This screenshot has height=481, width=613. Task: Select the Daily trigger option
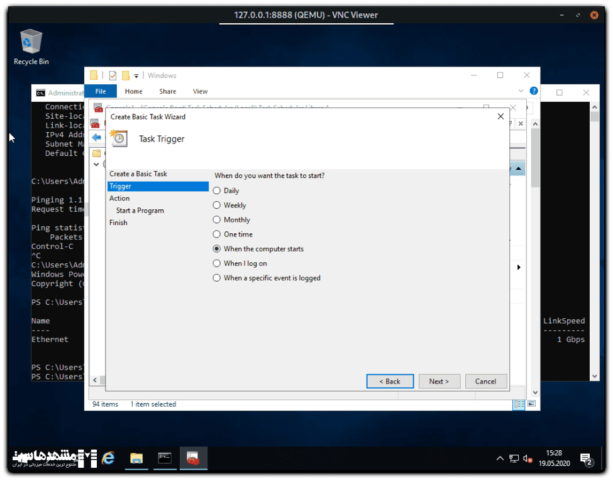tap(217, 191)
